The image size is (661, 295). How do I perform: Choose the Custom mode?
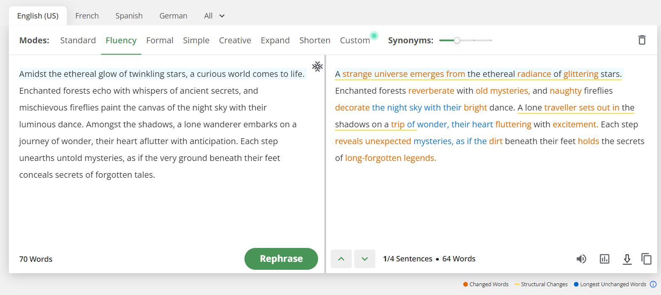point(355,40)
